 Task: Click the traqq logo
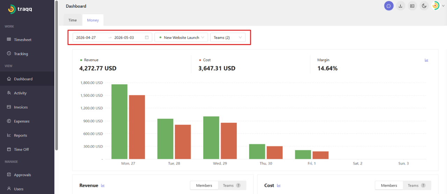point(20,9)
